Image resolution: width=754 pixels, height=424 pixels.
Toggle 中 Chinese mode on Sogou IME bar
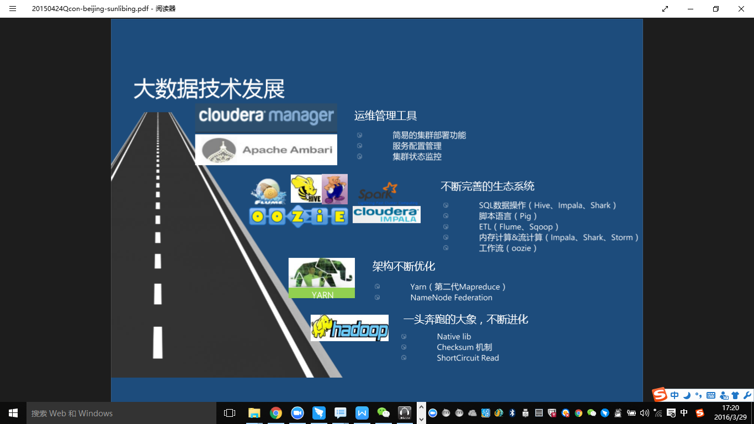tap(675, 395)
